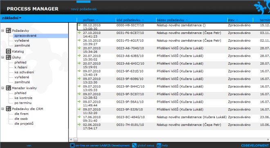The image size is (270, 148).
Task: Collapse the Manažer kvality tree node
Action: (2, 88)
